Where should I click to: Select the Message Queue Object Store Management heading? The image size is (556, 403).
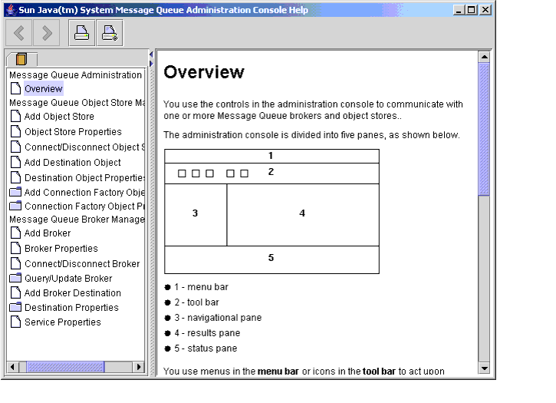point(77,103)
